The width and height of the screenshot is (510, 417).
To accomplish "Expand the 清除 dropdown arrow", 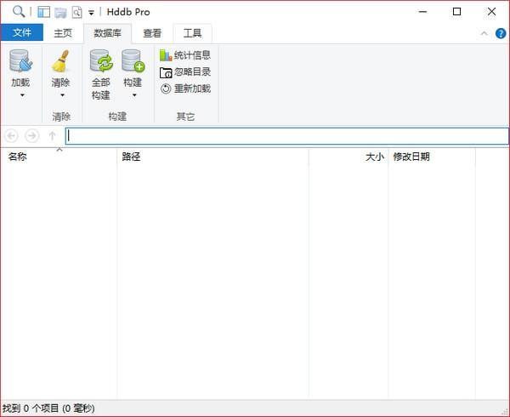I will tap(62, 95).
